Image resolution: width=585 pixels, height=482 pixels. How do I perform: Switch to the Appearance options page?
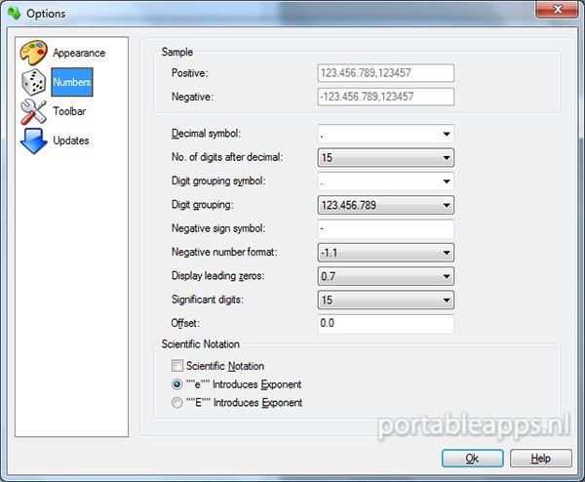(x=79, y=53)
